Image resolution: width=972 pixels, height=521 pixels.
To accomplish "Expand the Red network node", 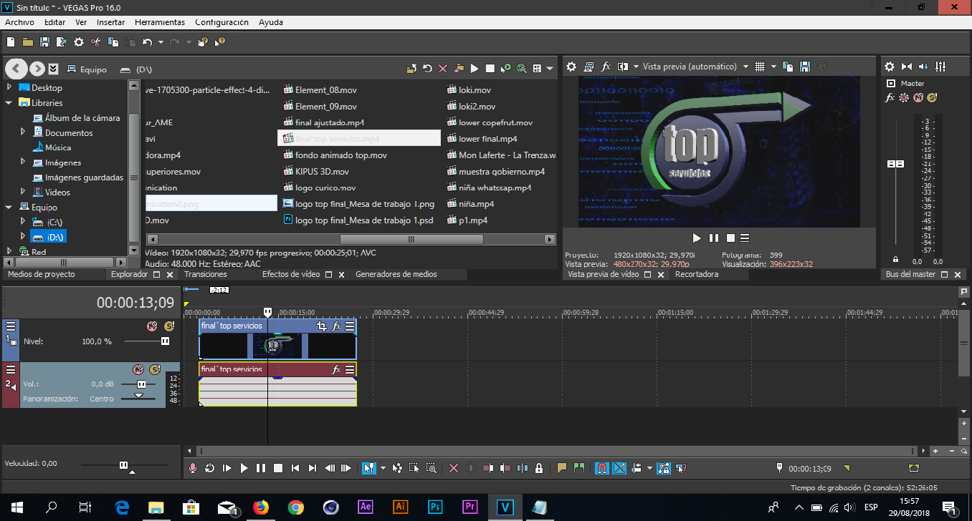I will (9, 251).
